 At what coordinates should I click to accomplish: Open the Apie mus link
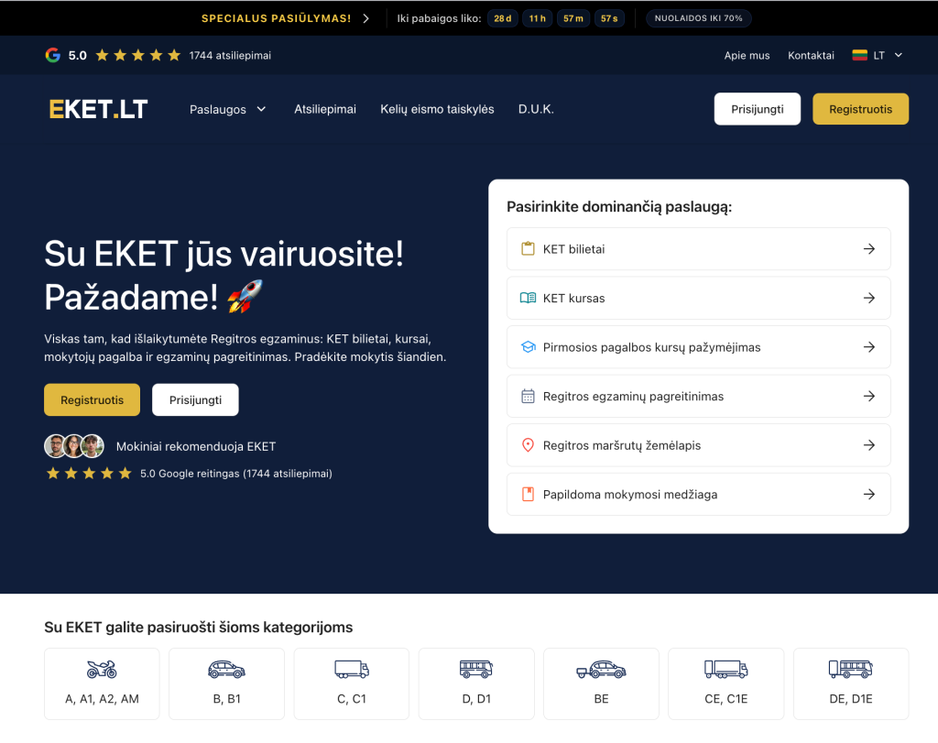click(x=747, y=55)
